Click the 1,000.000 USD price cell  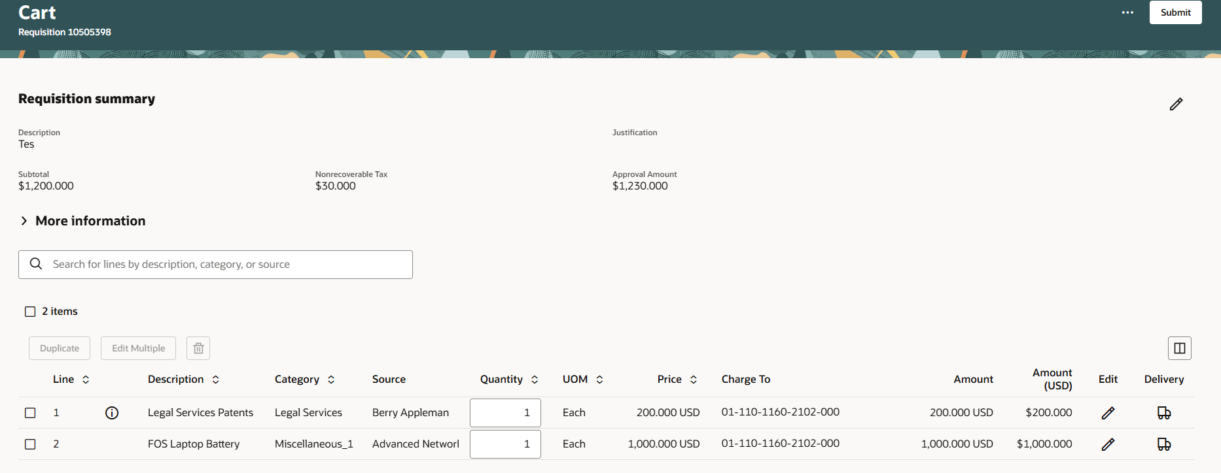(x=664, y=444)
